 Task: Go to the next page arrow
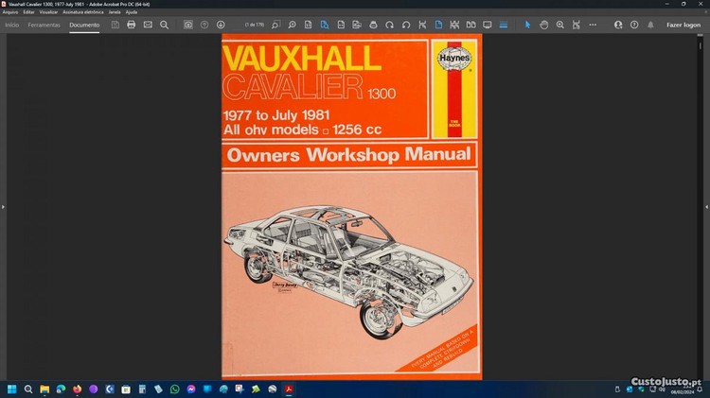(x=221, y=25)
